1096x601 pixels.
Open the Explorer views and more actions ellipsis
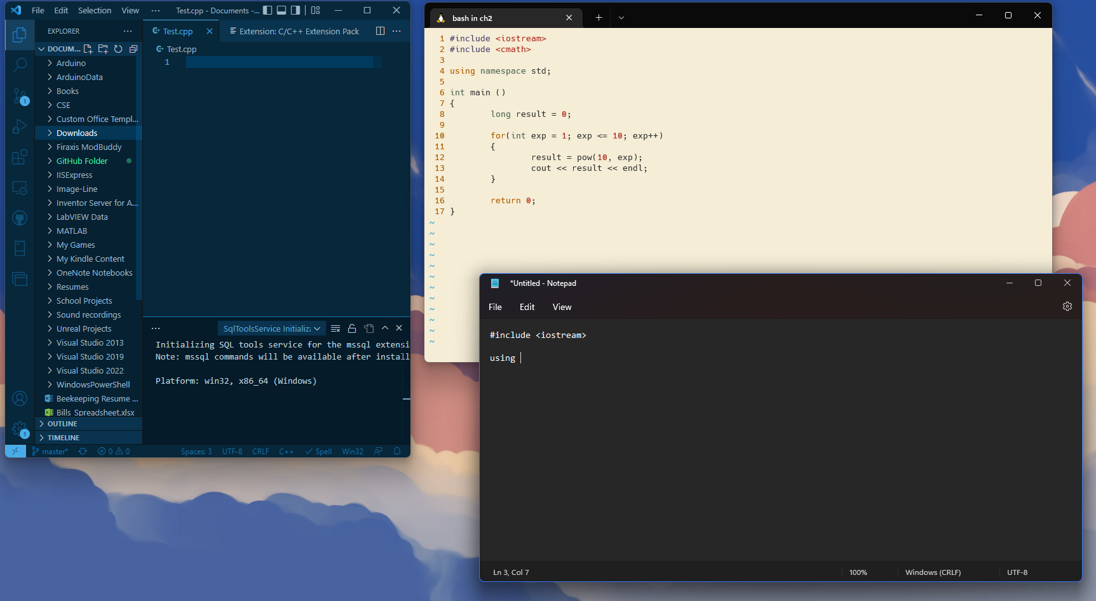(x=128, y=31)
